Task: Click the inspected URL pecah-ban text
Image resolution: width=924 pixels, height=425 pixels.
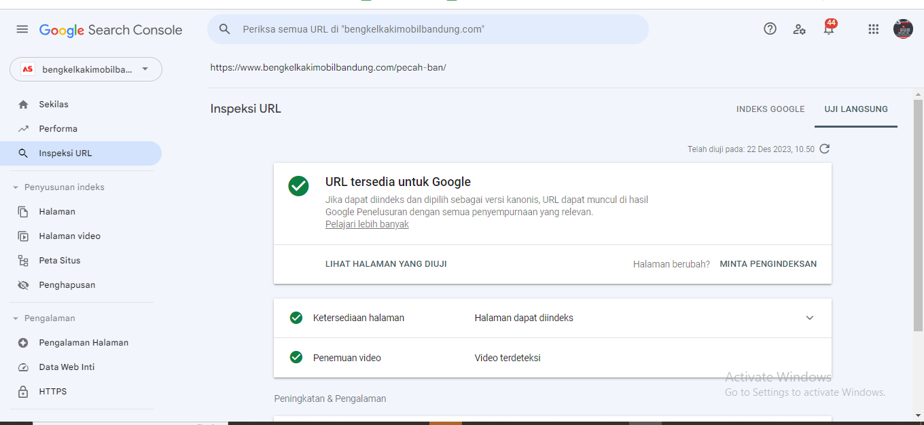Action: (x=328, y=68)
